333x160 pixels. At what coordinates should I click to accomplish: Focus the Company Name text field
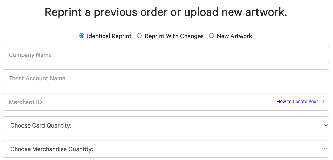click(x=165, y=55)
